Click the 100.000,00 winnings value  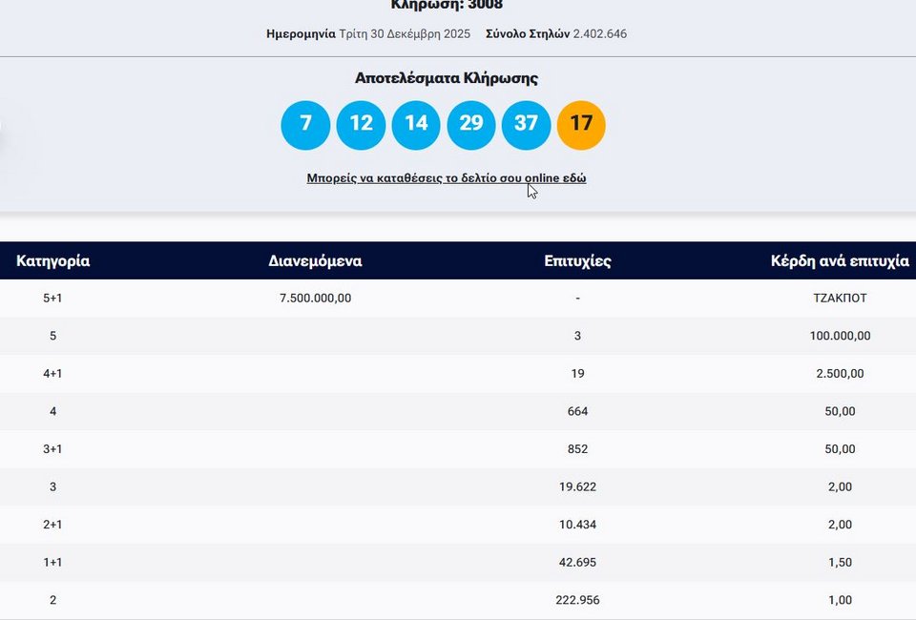840,336
